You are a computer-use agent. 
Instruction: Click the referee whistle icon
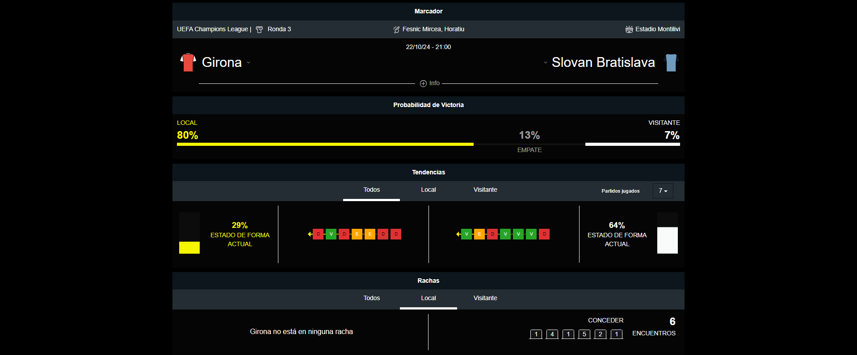pyautogui.click(x=396, y=29)
